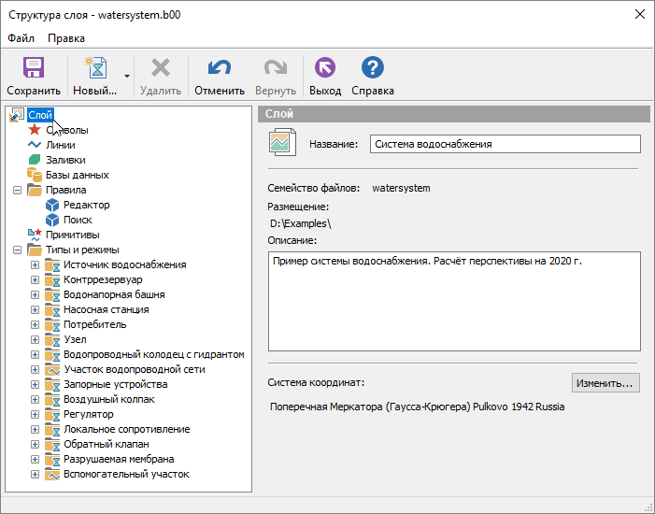This screenshot has height=514, width=655.
Task: Click the Undo (Отменить) toolbar icon
Action: [219, 68]
